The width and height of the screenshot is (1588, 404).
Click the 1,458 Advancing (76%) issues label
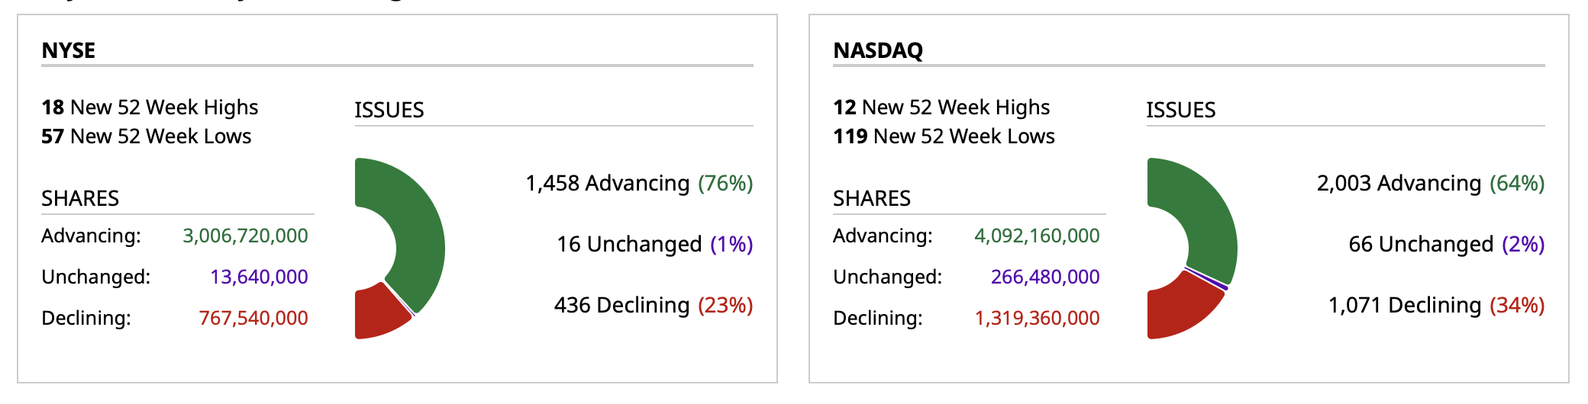click(x=639, y=183)
